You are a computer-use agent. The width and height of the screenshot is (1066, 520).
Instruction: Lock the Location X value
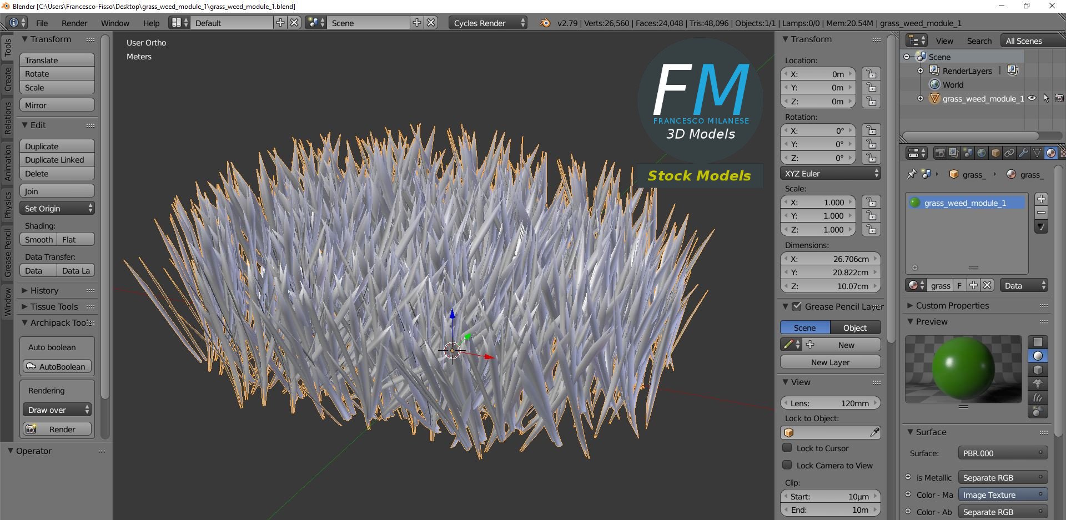871,74
